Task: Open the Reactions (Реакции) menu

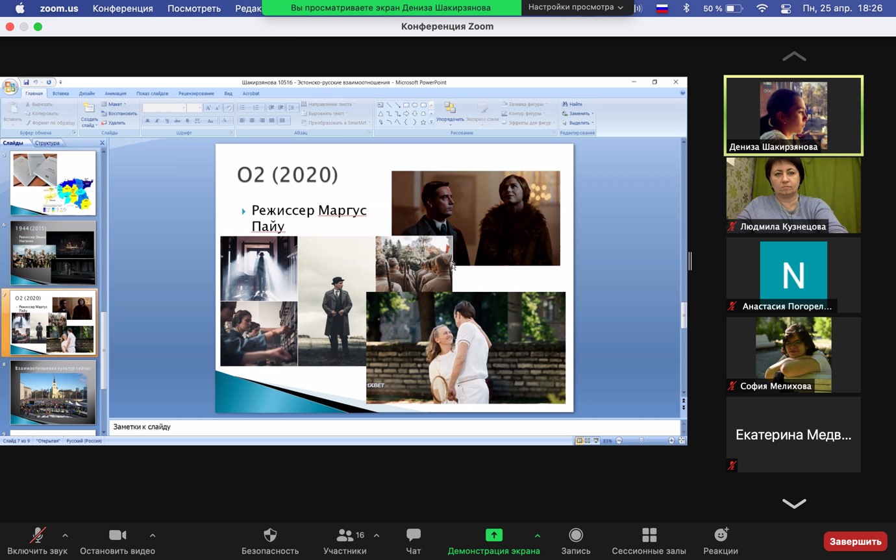Action: point(720,535)
